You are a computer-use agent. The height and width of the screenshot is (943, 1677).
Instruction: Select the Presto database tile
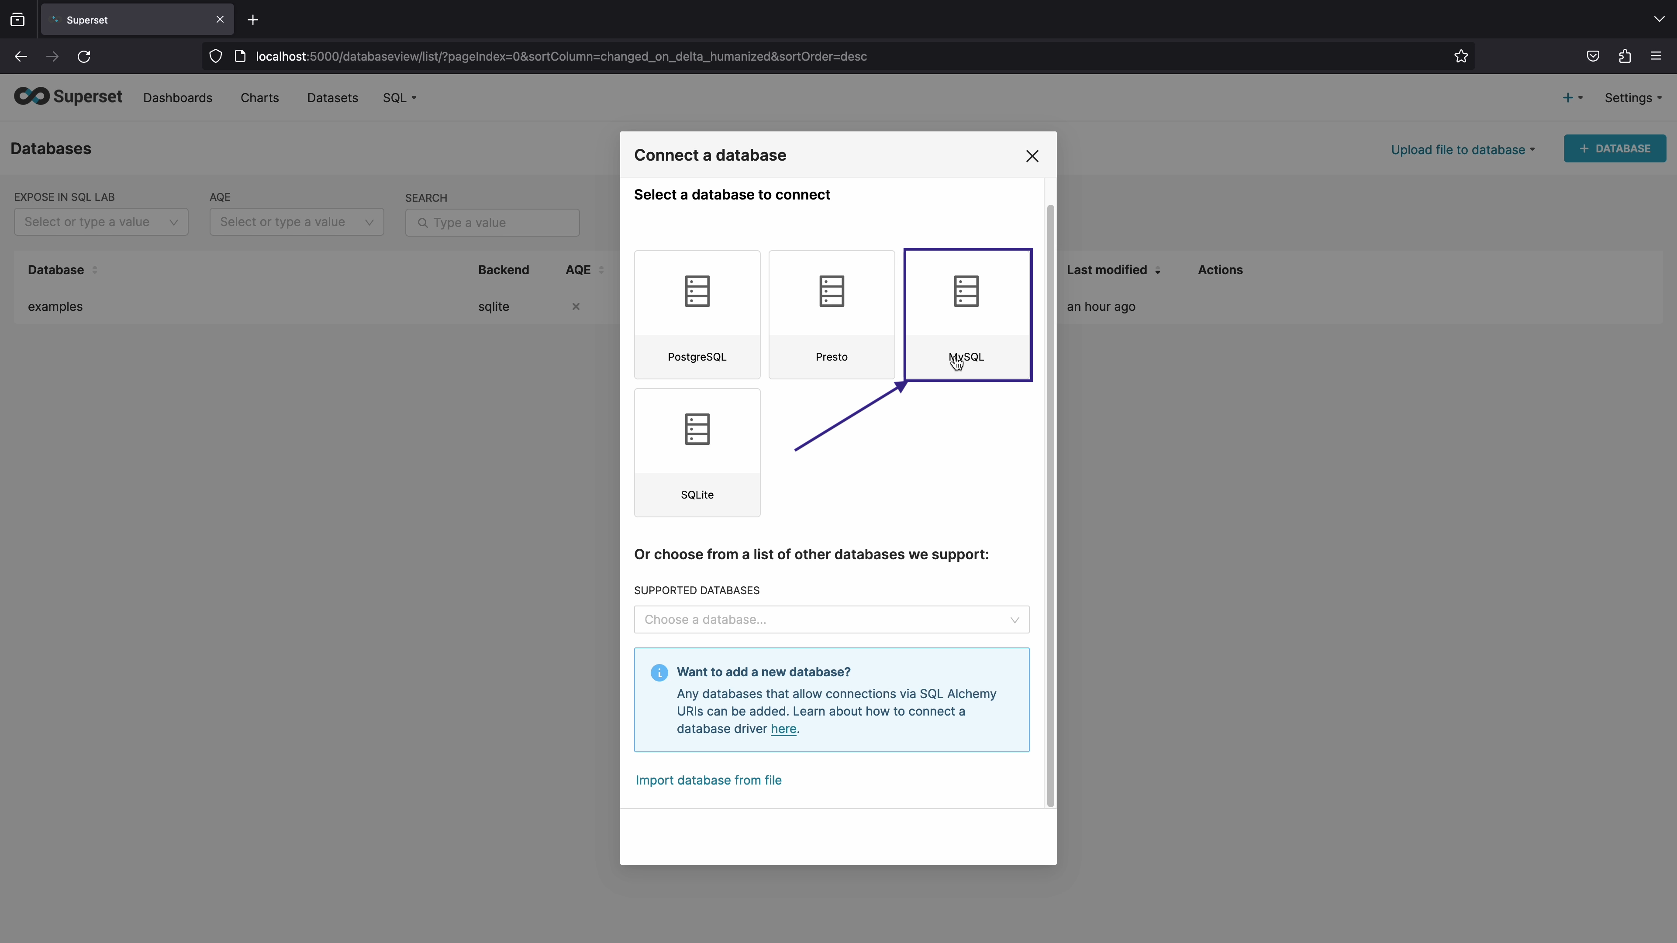point(832,314)
